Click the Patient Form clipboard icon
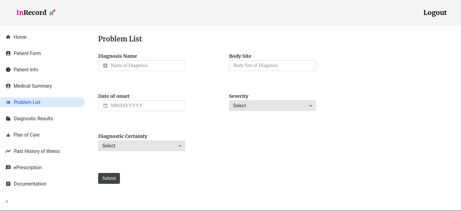This screenshot has width=461, height=211. [8, 53]
